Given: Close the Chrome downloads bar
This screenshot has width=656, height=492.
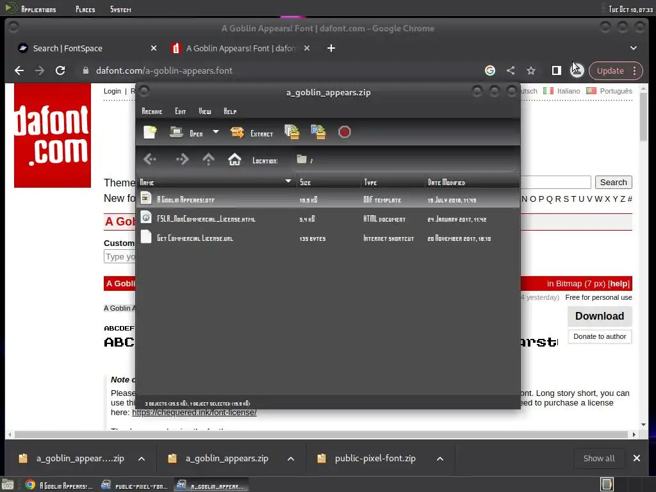Looking at the screenshot, I should tap(636, 458).
